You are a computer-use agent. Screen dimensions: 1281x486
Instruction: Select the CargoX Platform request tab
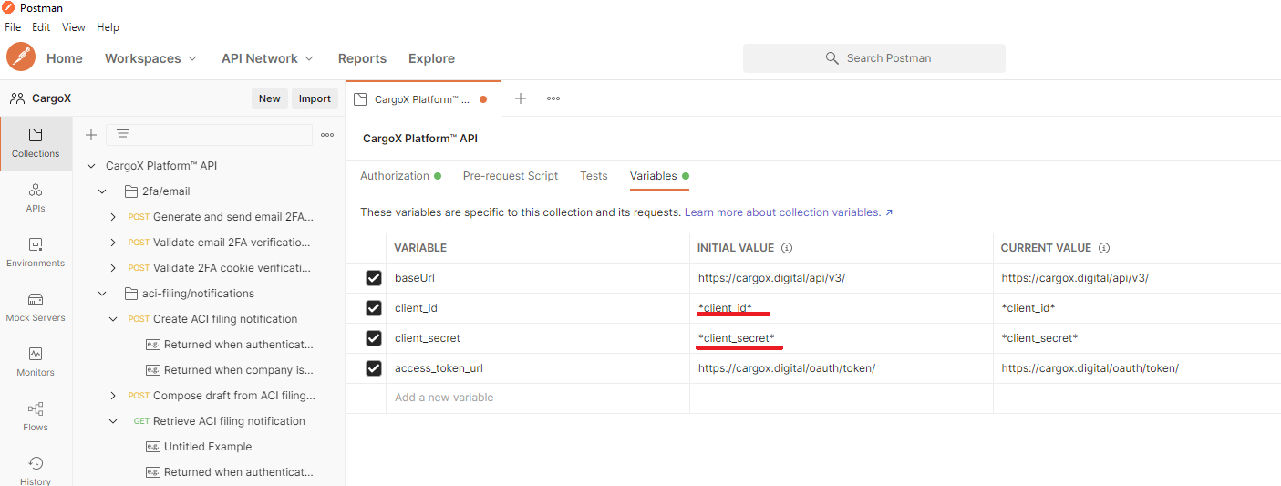pos(423,98)
